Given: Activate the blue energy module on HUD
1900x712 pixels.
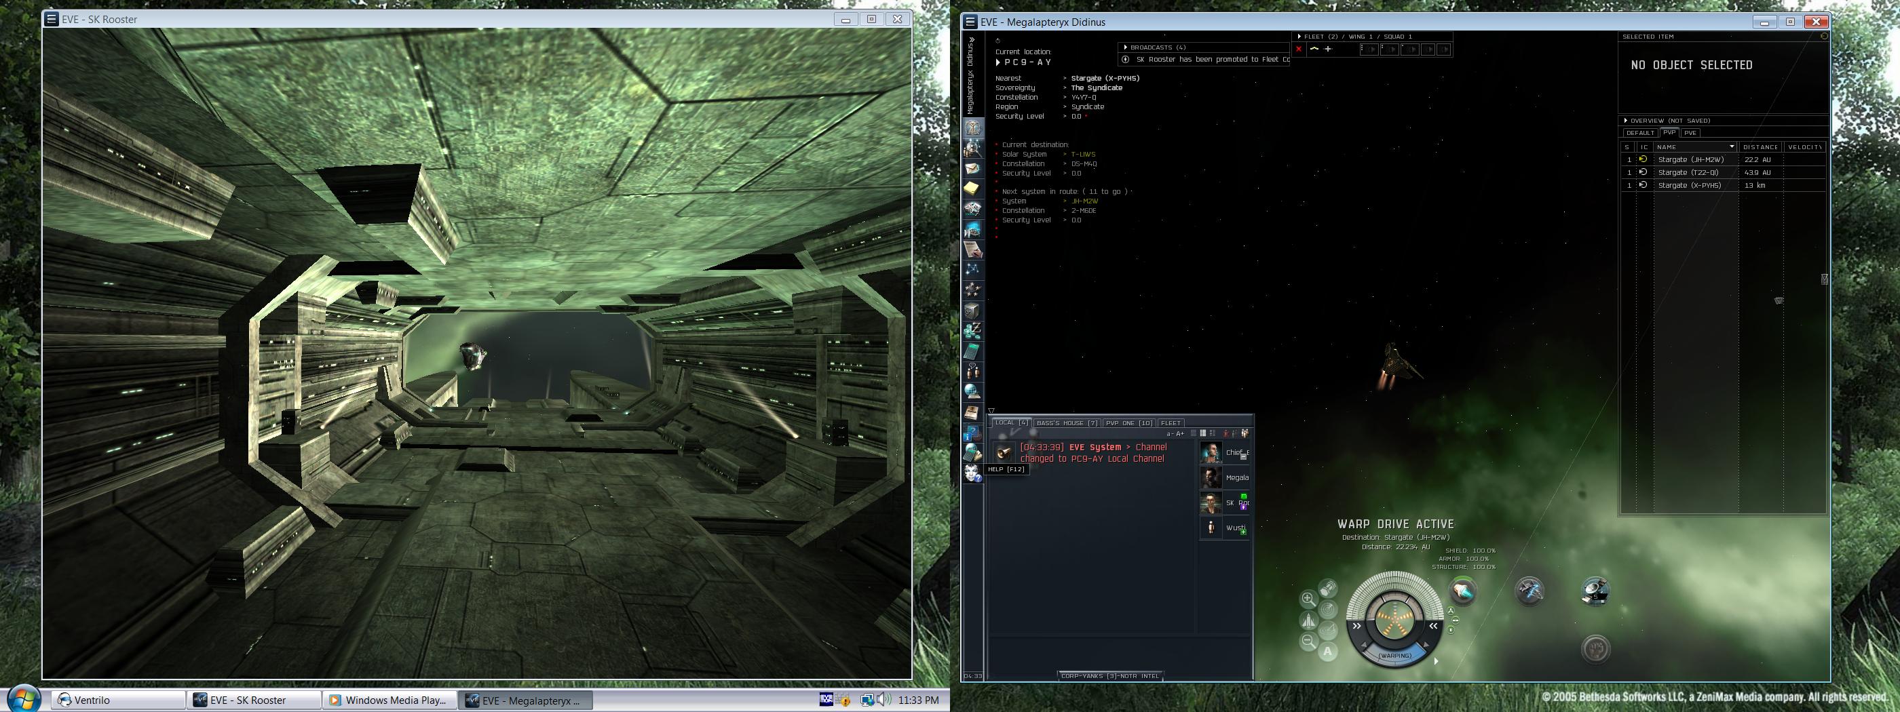Looking at the screenshot, I should click(x=1529, y=591).
